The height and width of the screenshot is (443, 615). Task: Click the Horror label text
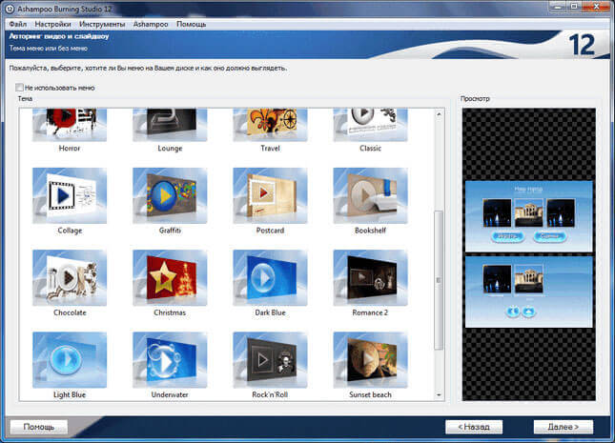pyautogui.click(x=70, y=149)
